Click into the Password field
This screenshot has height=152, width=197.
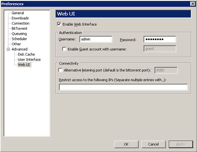(x=160, y=39)
